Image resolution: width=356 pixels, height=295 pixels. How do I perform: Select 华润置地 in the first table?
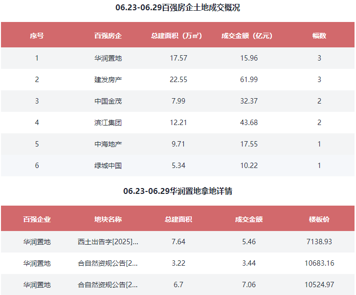(108, 58)
